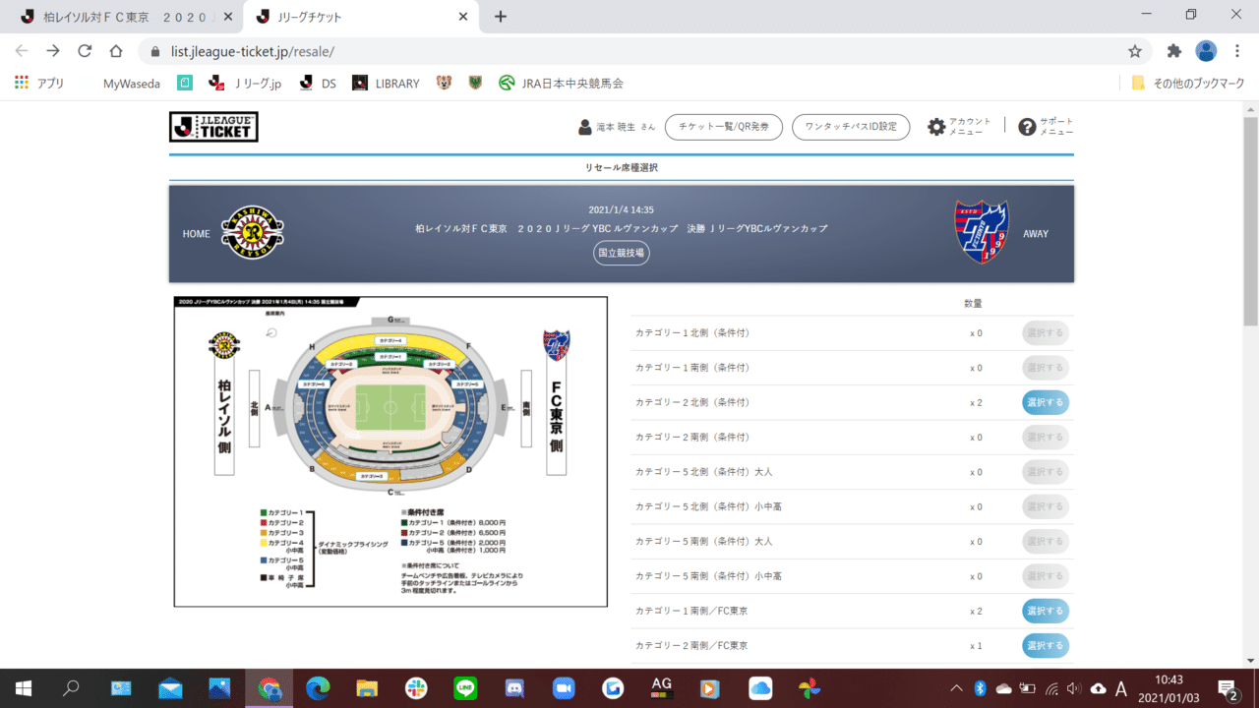Image resolution: width=1259 pixels, height=708 pixels.
Task: Select カテゴリー２南側／FC東京 with 選択する
Action: point(1045,645)
